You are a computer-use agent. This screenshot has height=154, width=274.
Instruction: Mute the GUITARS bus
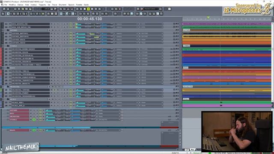click(x=31, y=110)
